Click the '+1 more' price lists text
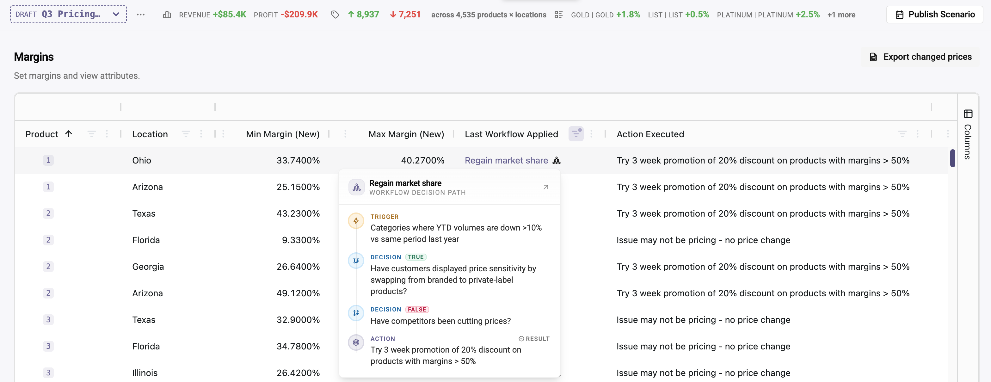 click(x=841, y=15)
